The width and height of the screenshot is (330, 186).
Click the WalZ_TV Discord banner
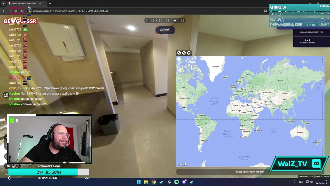pos(299,164)
